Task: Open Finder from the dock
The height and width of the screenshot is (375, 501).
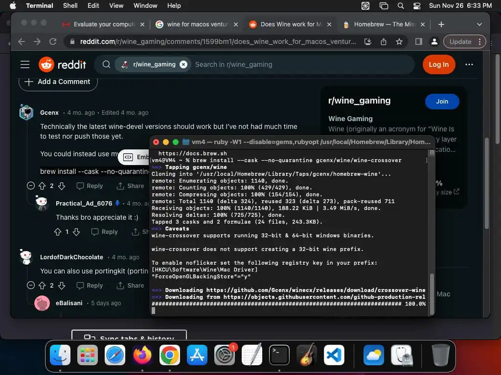Action: pos(60,355)
